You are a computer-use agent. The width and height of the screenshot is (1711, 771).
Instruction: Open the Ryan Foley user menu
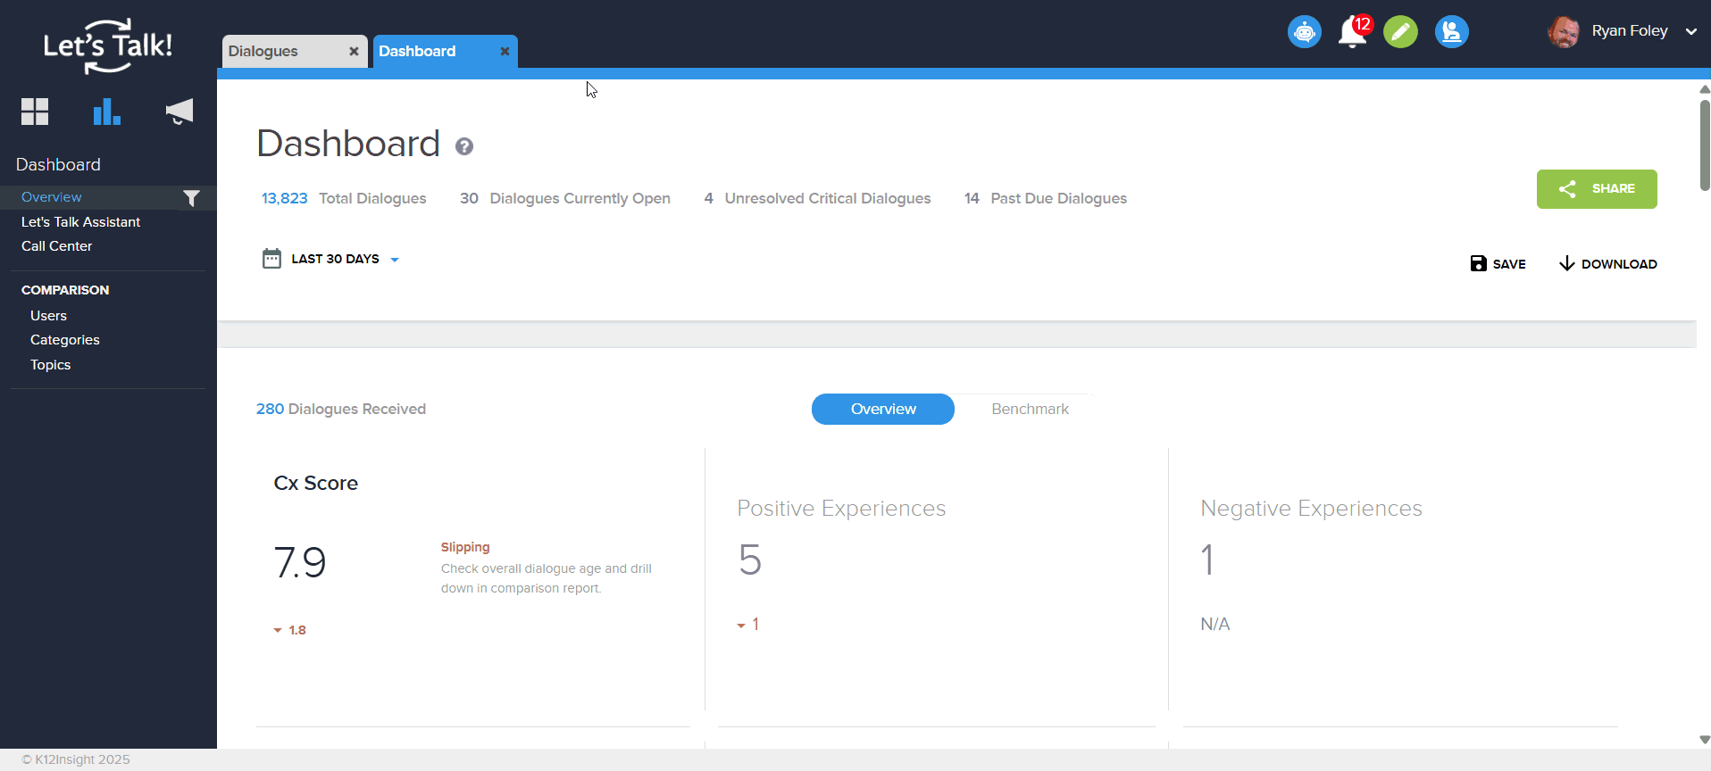[x=1622, y=31]
